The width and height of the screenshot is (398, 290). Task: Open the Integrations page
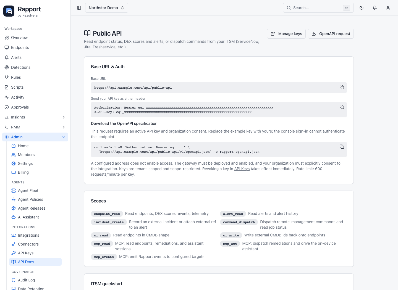pos(35,235)
